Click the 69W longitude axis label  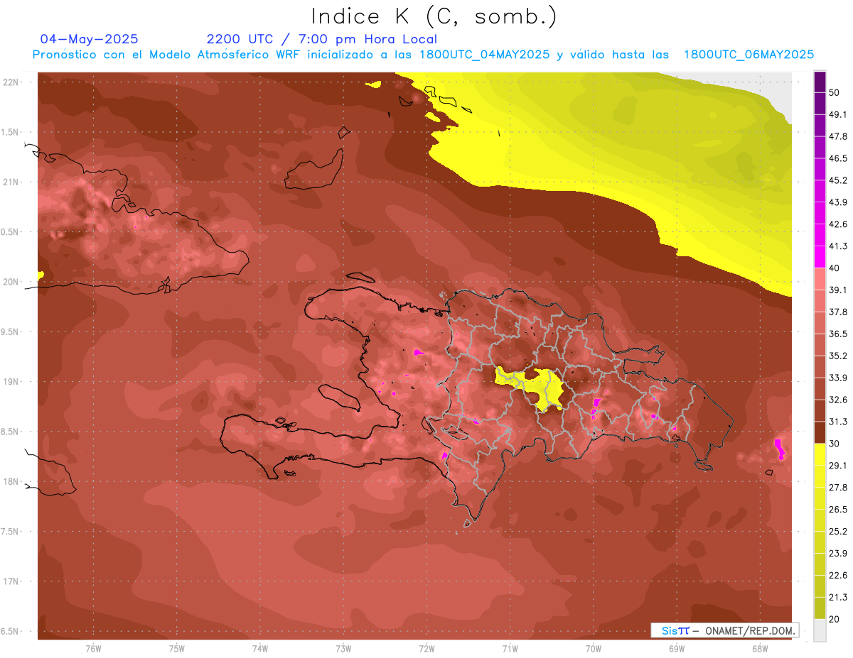click(x=677, y=649)
